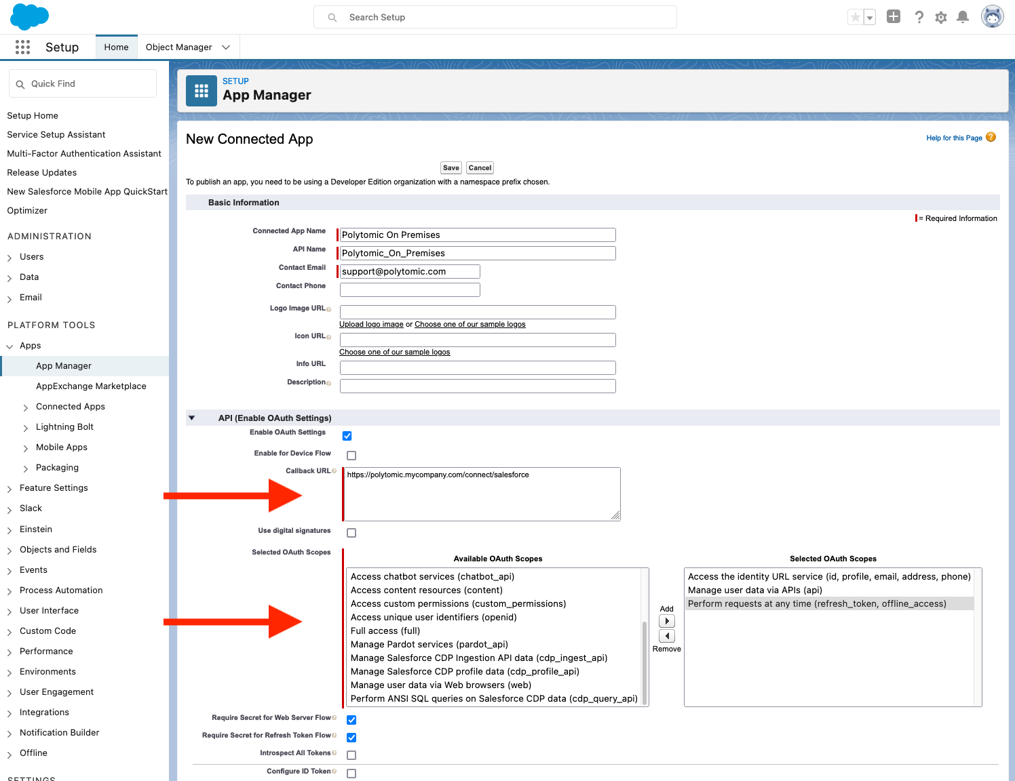Click the Contact Phone input field
Viewport: 1015px width, 781px height.
410,290
